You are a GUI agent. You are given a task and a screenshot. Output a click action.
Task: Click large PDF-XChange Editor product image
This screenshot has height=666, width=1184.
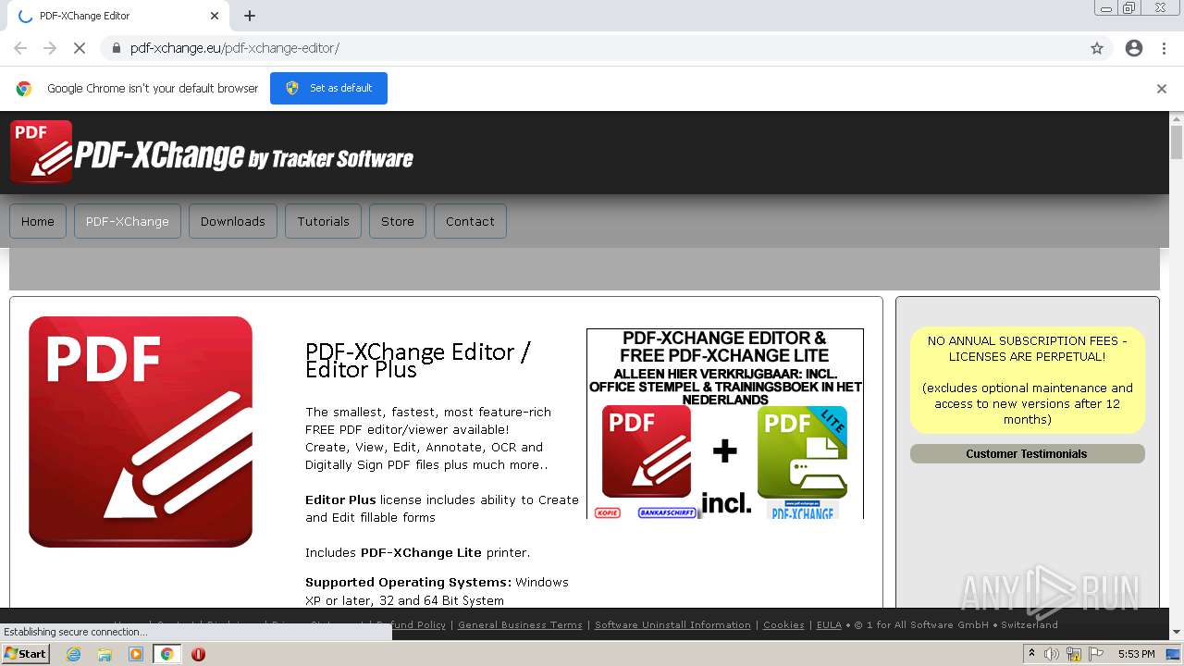[141, 432]
